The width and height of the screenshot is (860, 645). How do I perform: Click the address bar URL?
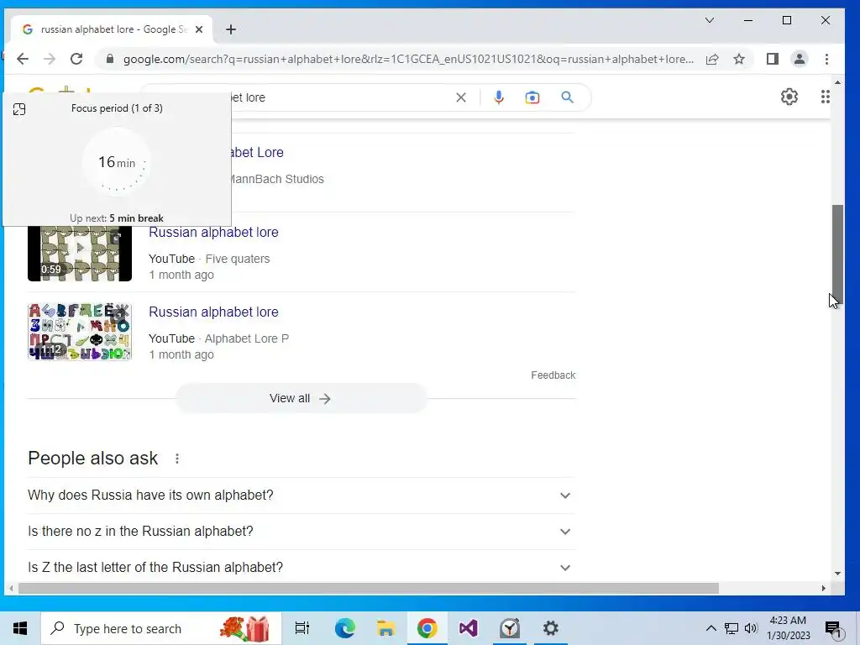408,60
